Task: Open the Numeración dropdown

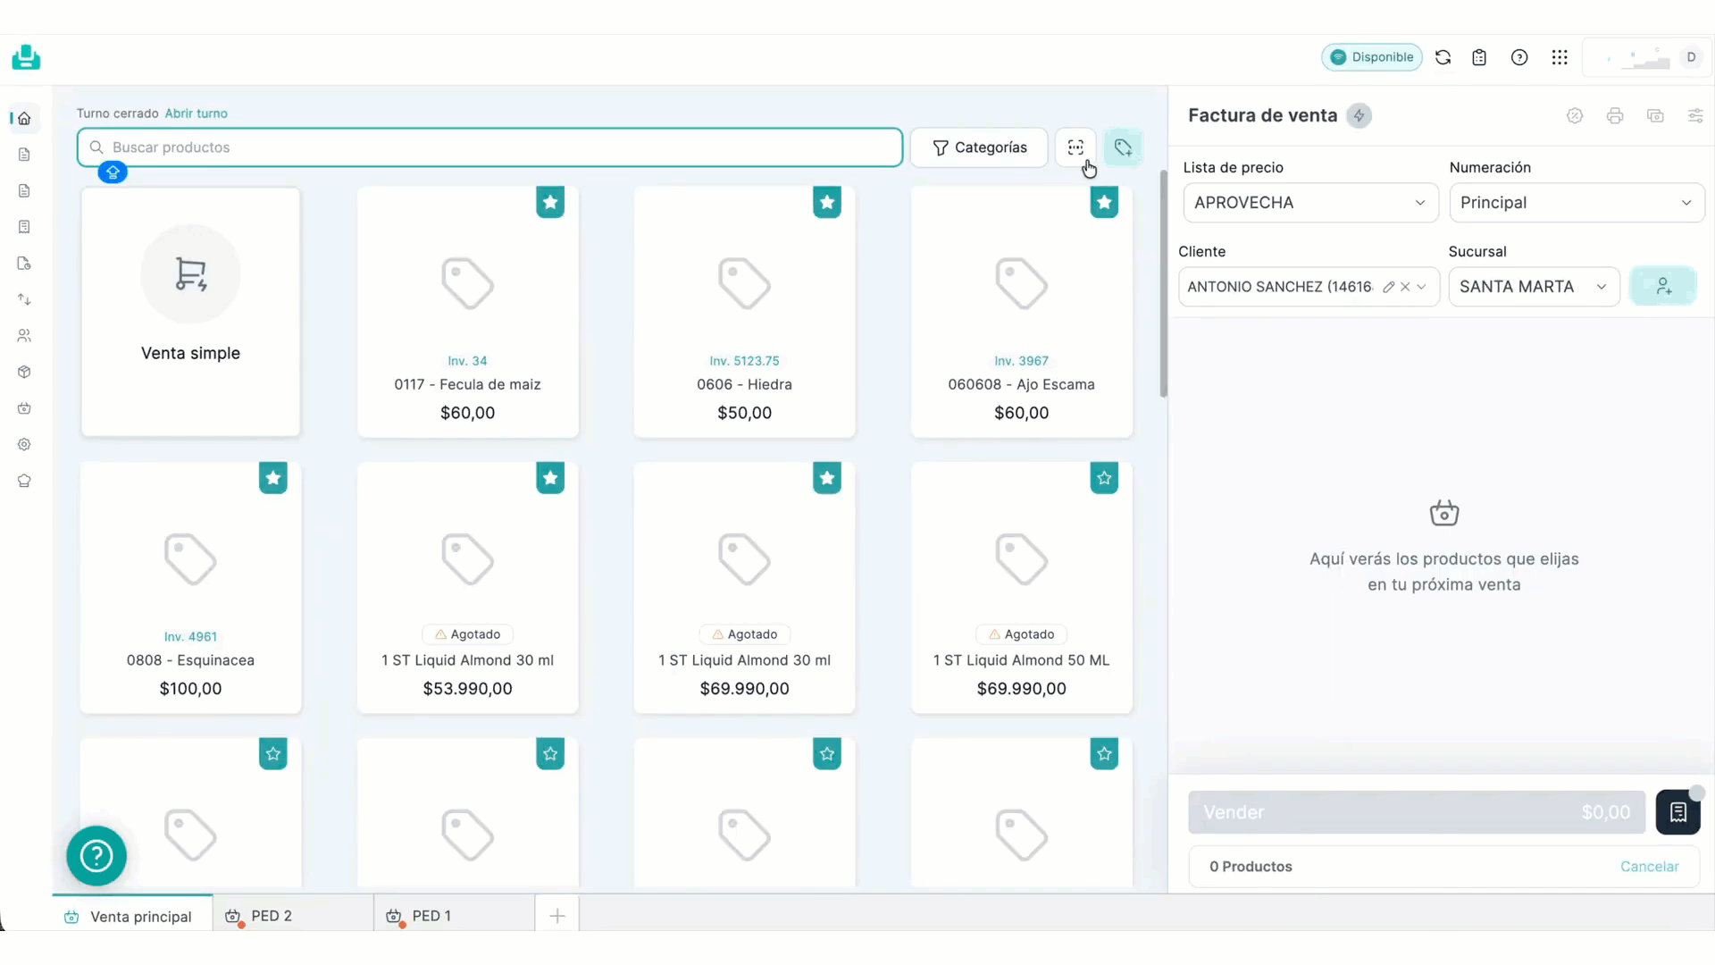Action: pos(1577,203)
